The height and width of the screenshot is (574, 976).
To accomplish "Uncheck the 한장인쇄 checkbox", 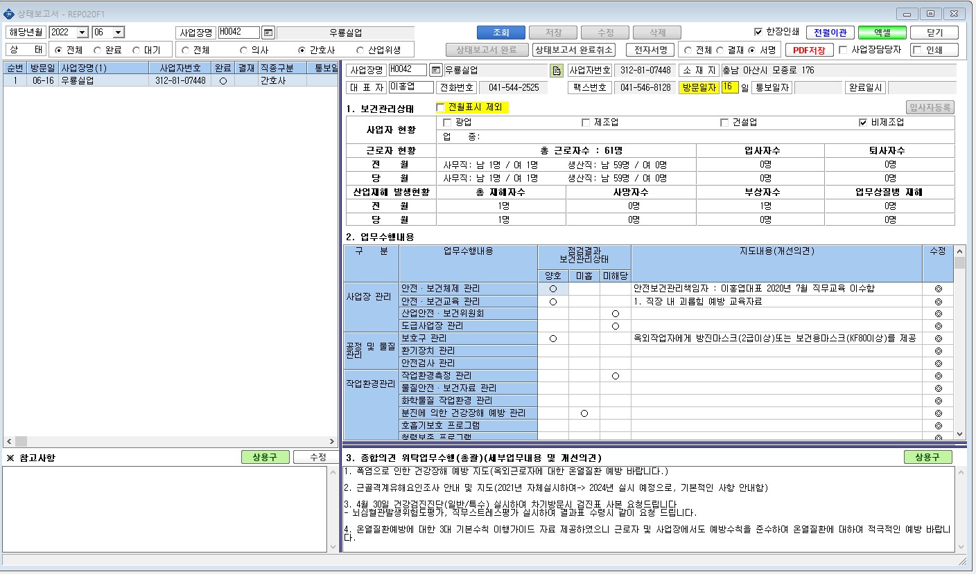I will [758, 32].
